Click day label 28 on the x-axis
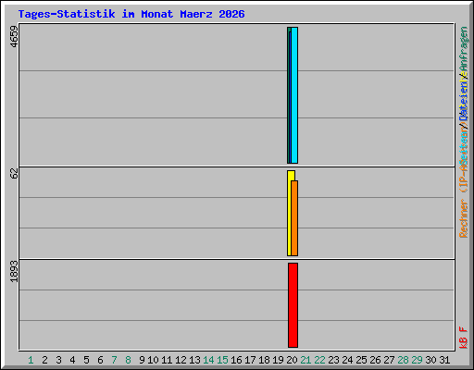Screen dimensions: 474x370 [x=403, y=360]
